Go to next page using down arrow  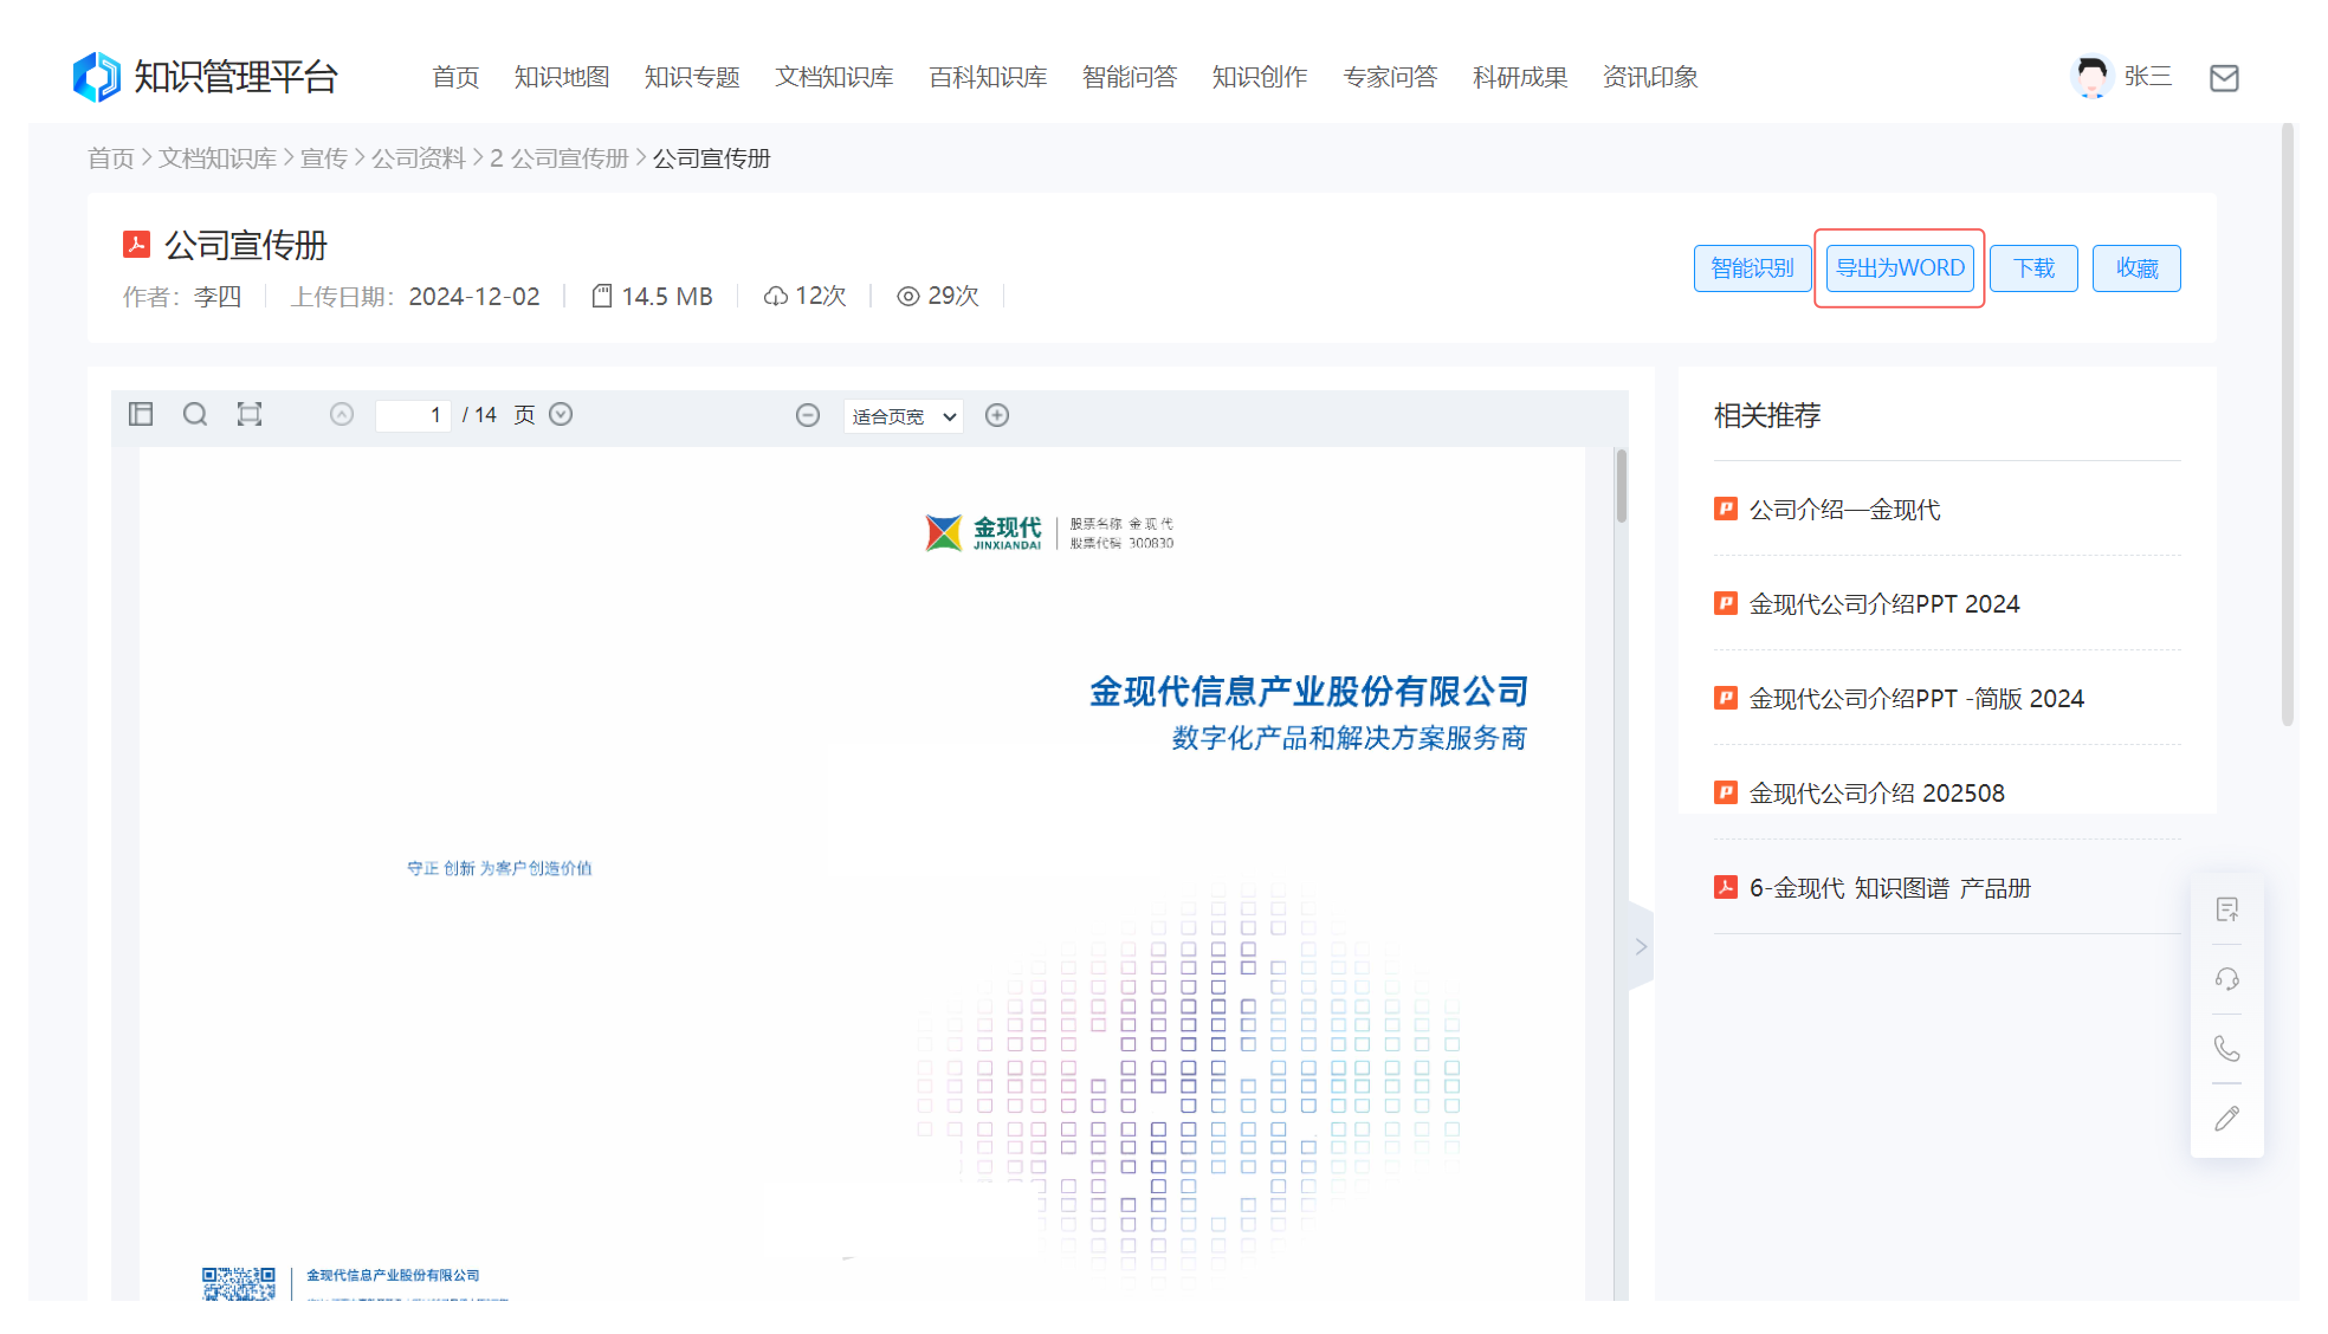click(x=562, y=415)
